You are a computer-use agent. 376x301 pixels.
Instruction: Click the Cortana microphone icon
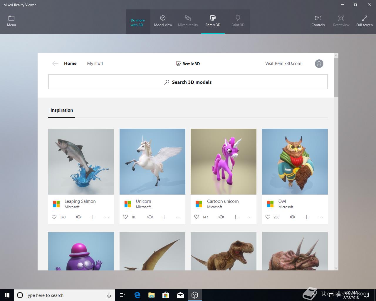(x=109, y=295)
